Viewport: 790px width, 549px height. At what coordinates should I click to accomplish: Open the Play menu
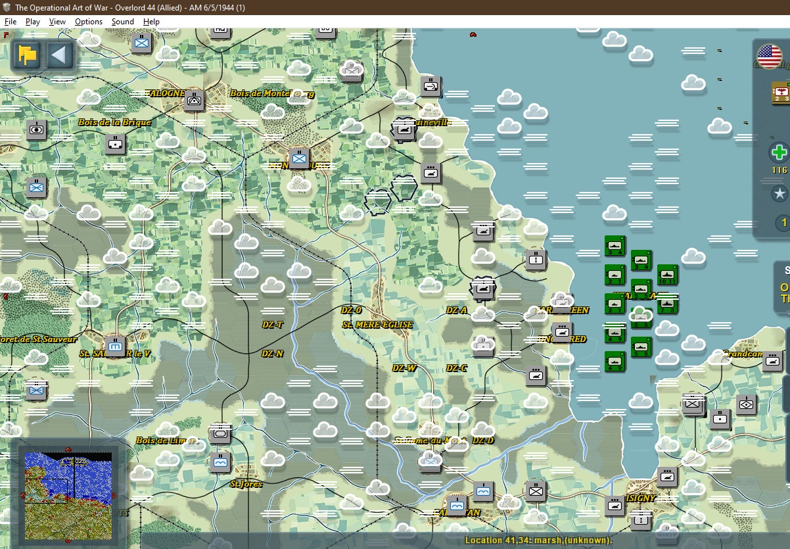(x=33, y=22)
